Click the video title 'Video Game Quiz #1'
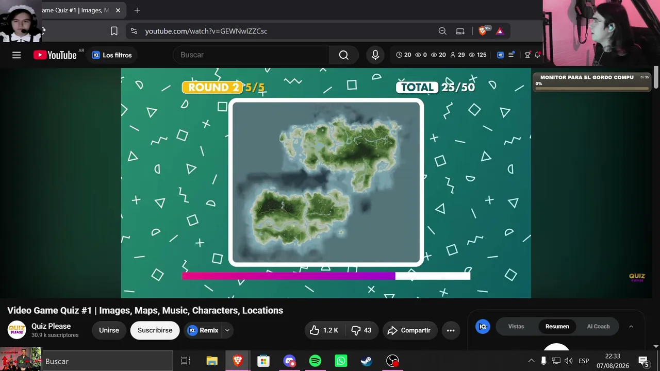This screenshot has height=371, width=660. 145,310
